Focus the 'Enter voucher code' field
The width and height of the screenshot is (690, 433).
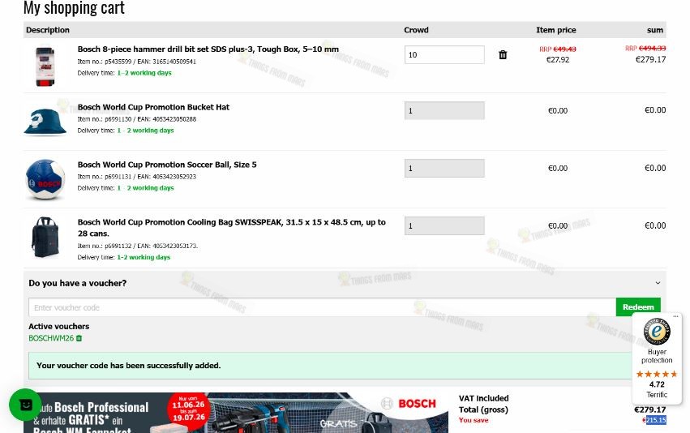322,307
